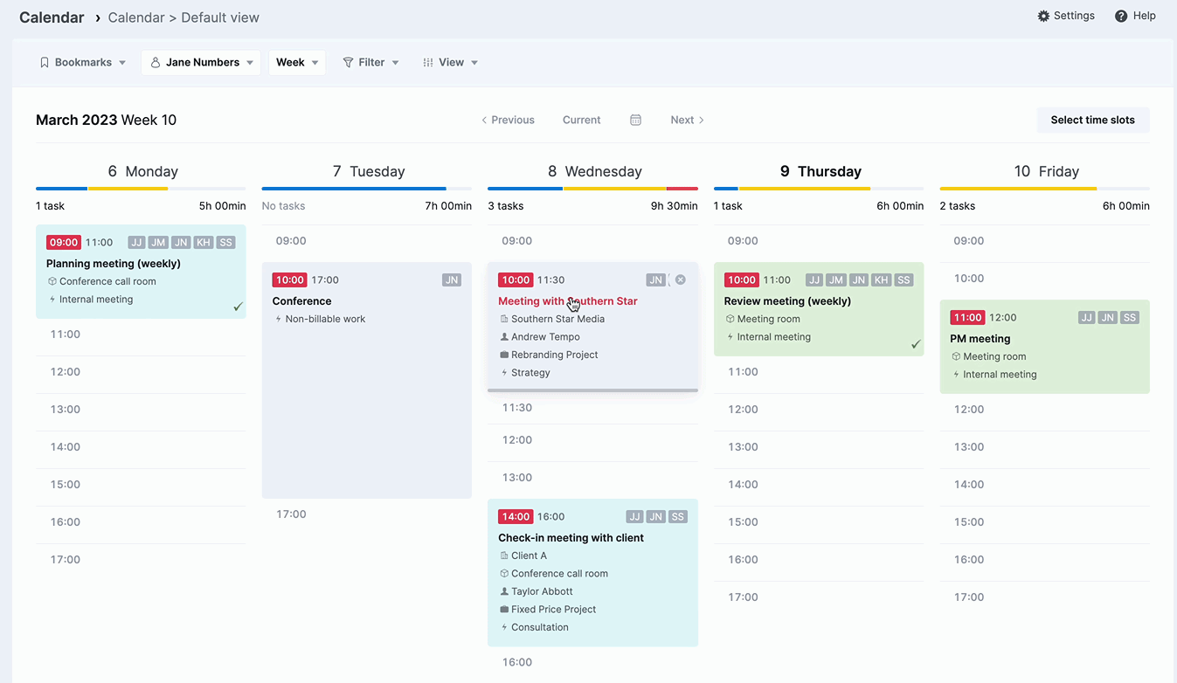Click Friday workload progress bar

click(1044, 189)
